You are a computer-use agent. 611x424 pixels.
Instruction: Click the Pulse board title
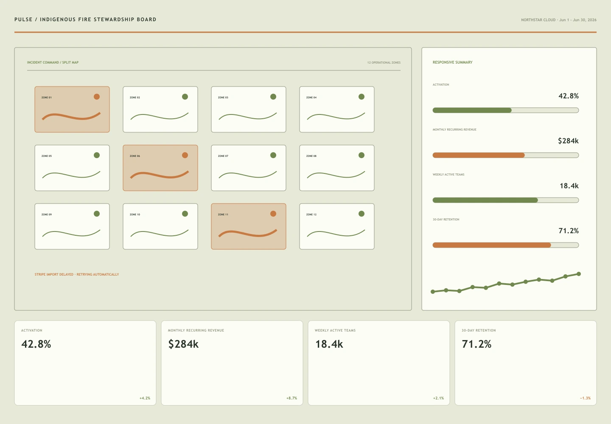point(85,20)
